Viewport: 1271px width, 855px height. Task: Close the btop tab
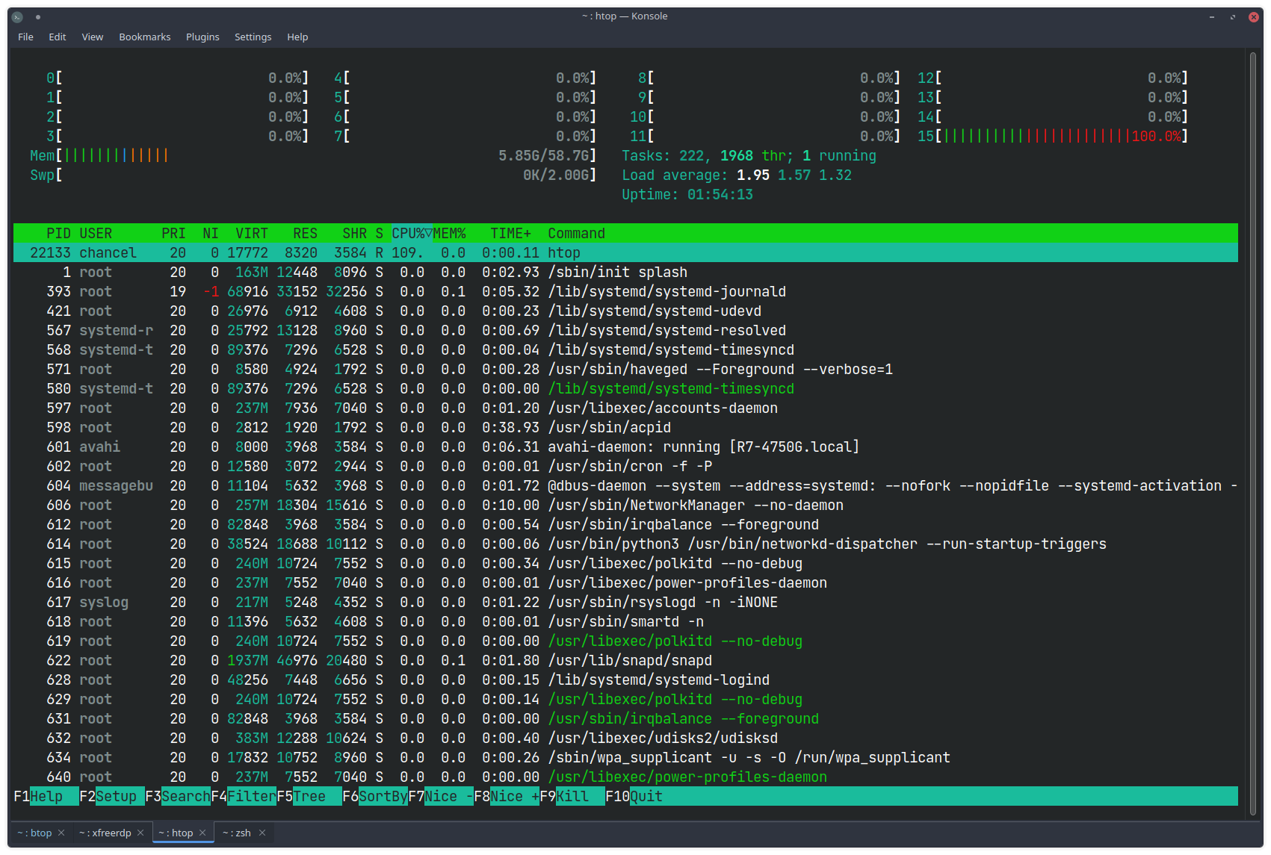(x=61, y=833)
